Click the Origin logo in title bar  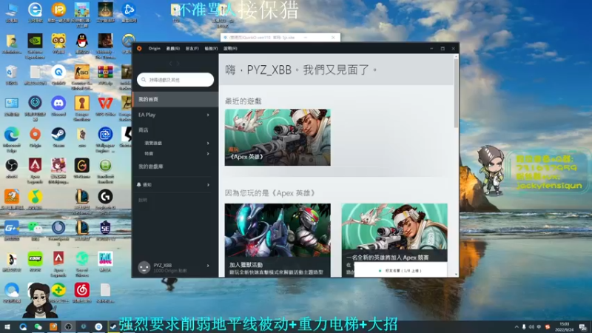(139, 48)
